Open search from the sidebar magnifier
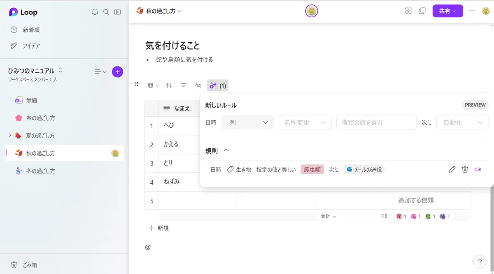This screenshot has width=494, height=274. pos(106,12)
